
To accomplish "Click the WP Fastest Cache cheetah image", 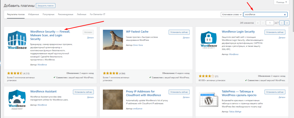I will pos(113,40).
